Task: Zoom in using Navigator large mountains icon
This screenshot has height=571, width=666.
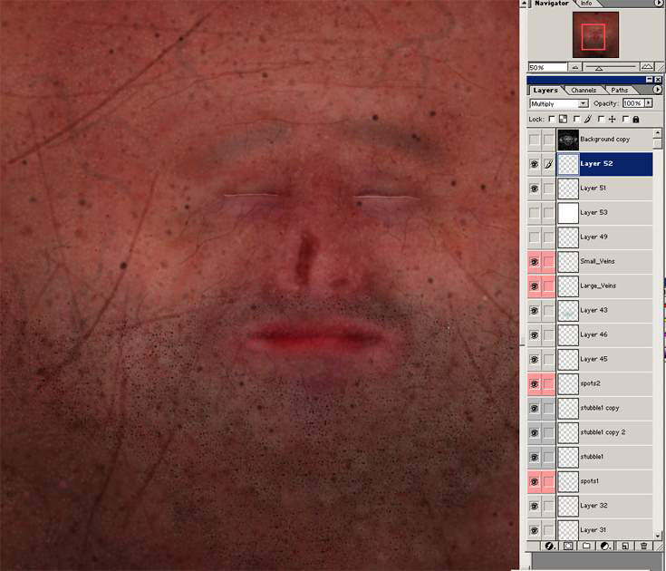Action: [x=646, y=67]
